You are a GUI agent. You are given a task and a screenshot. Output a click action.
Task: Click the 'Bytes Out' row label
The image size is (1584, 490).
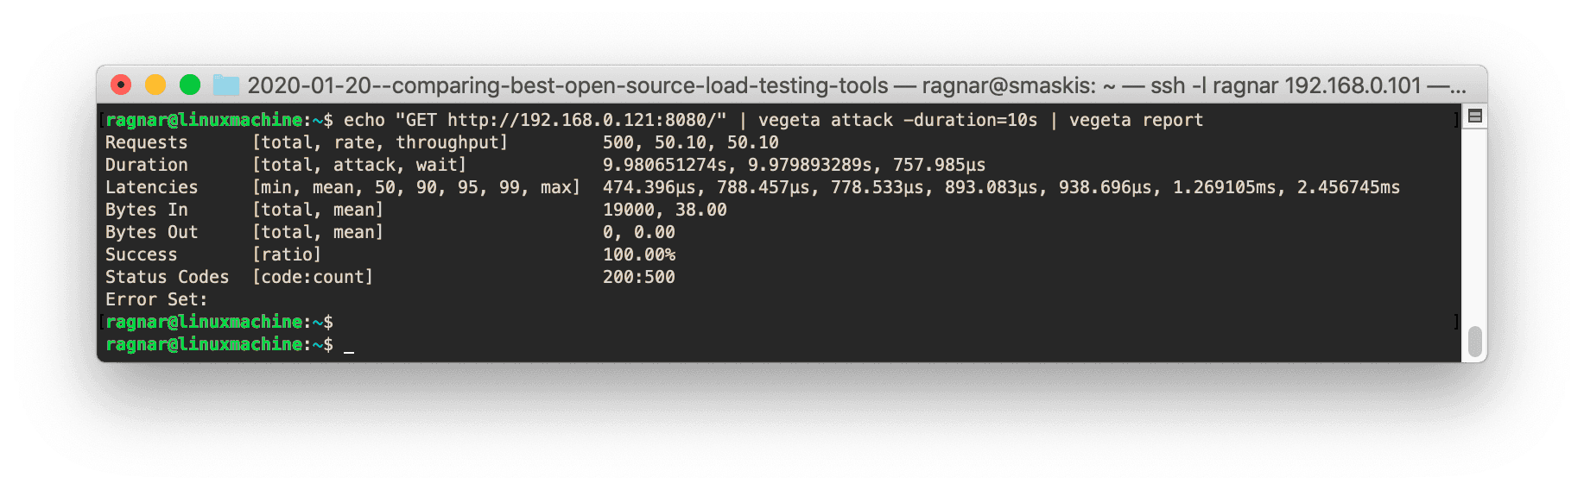[x=151, y=232]
